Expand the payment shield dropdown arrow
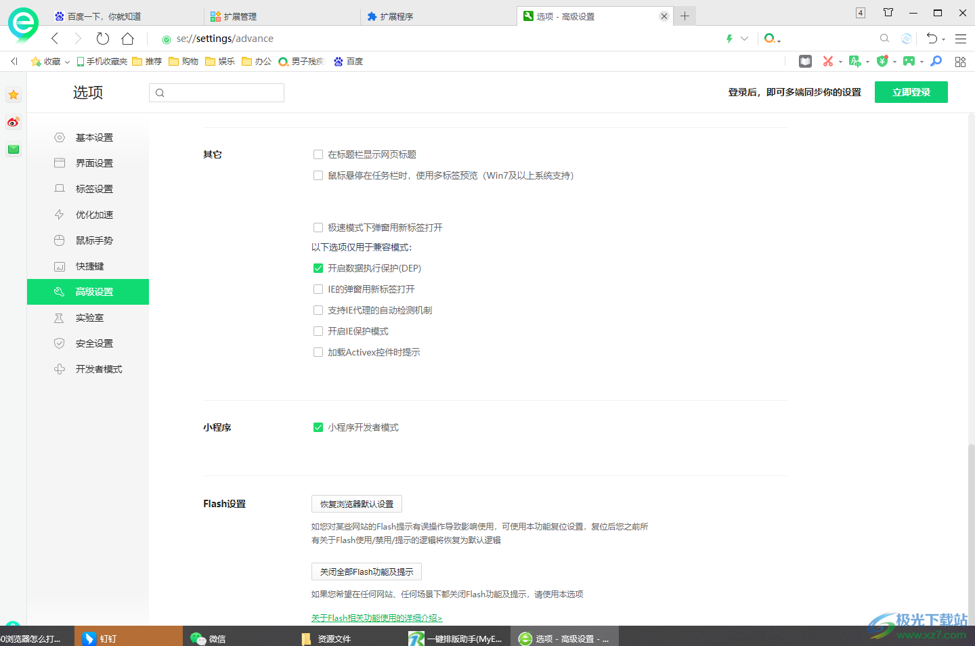Image resolution: width=975 pixels, height=646 pixels. coord(894,62)
